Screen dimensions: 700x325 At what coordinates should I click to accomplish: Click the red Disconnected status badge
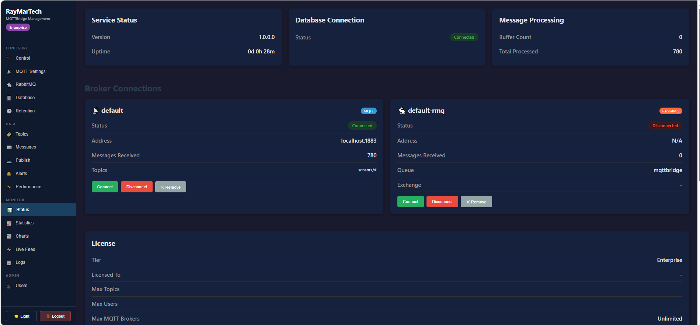click(665, 126)
